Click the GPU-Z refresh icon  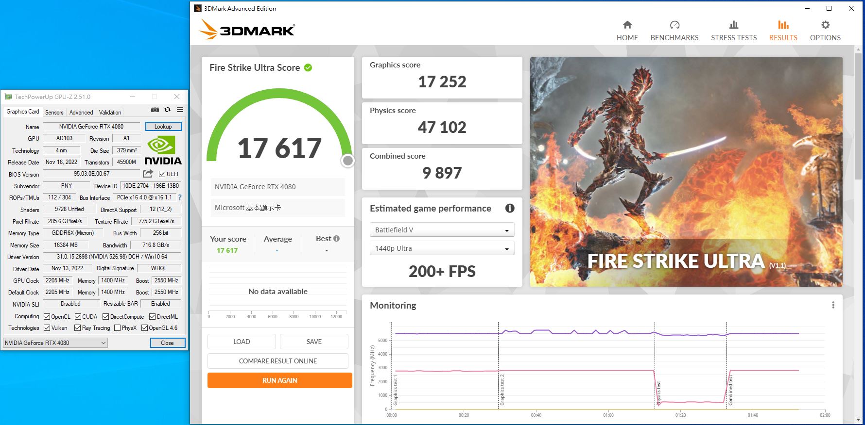pyautogui.click(x=168, y=110)
